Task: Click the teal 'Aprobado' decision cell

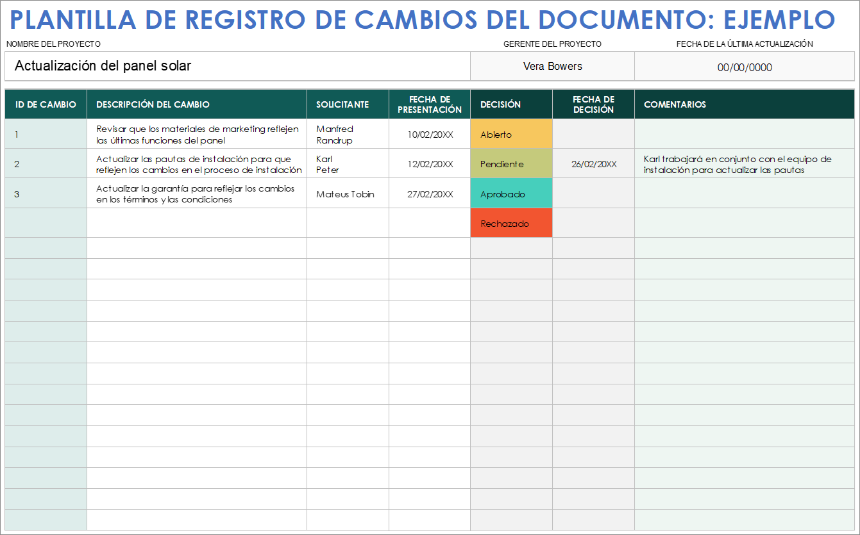Action: pyautogui.click(x=511, y=193)
